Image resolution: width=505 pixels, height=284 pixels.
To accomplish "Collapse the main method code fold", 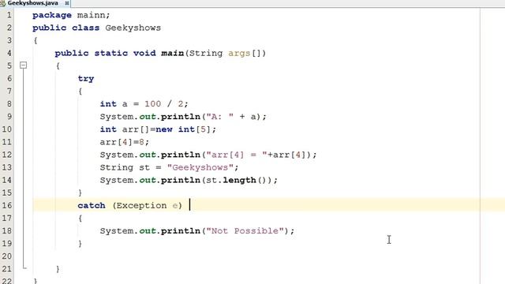I will [23, 65].
